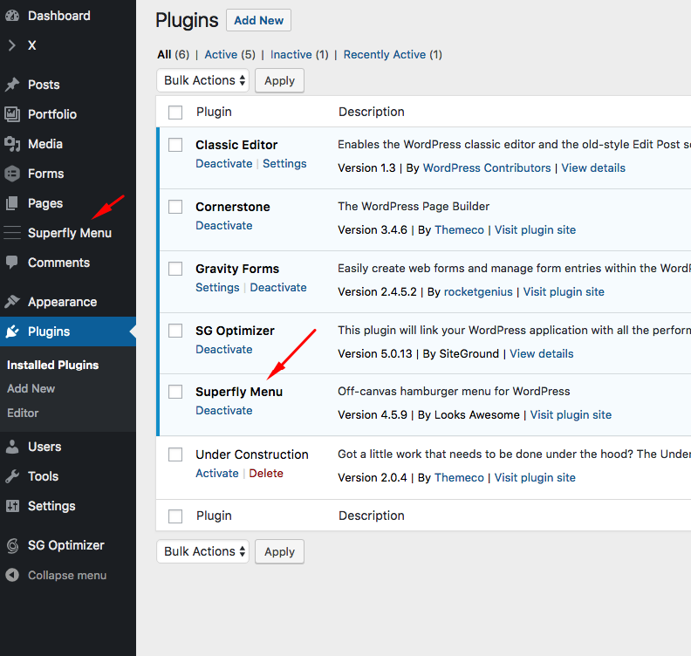This screenshot has height=656, width=691.
Task: Activate the Under Construction plugin
Action: coord(216,473)
